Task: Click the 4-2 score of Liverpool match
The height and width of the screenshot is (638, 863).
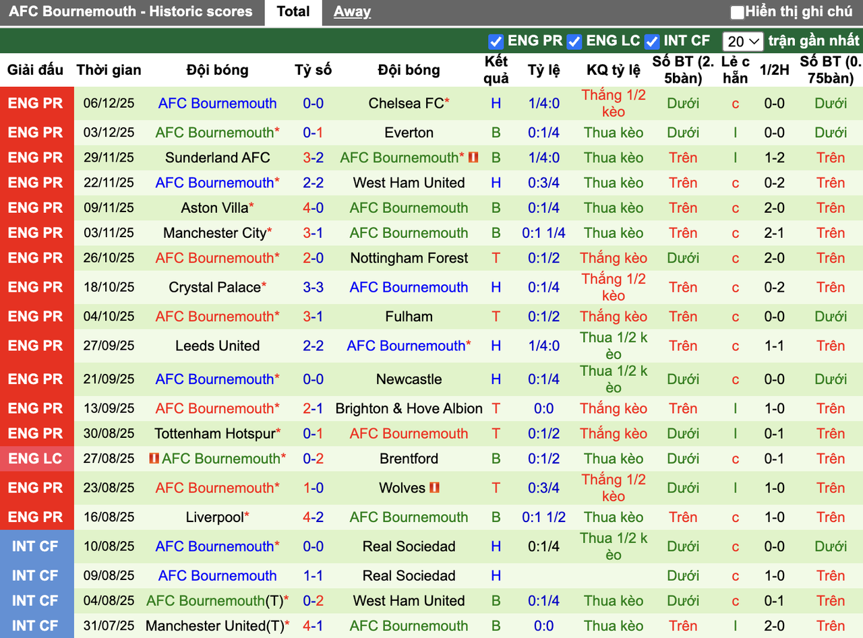Action: coord(314,517)
